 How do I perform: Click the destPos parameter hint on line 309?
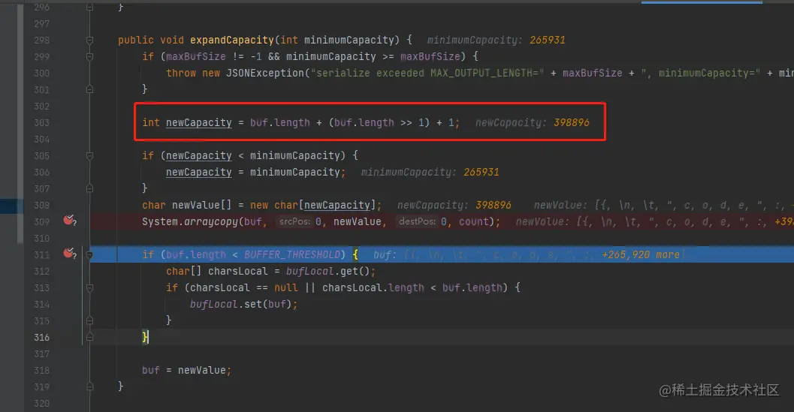pos(417,221)
